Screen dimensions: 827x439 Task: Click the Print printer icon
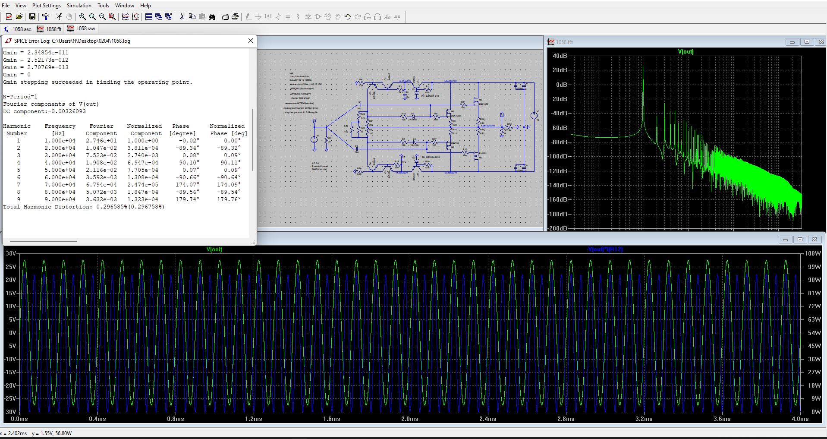click(235, 17)
